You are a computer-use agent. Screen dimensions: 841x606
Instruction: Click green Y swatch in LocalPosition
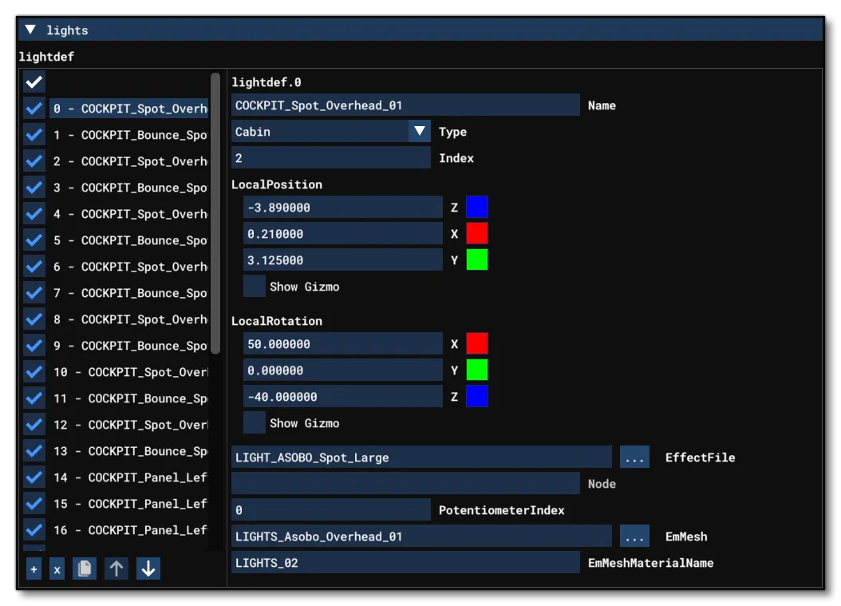(x=477, y=259)
